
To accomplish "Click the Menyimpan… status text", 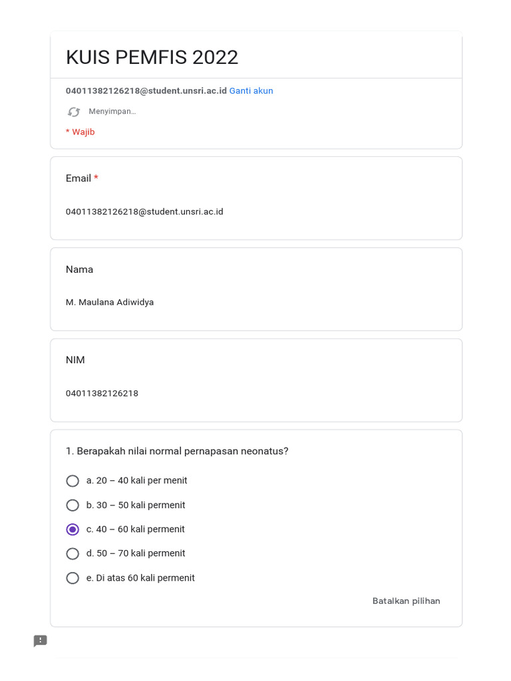I will 112,112.
